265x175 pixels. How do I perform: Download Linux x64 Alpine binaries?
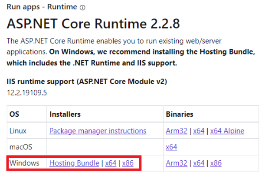point(227,131)
